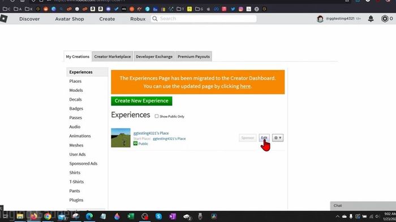The image size is (396, 222).
Task: Open the bookmark folder labeled K
Action: [29, 9]
